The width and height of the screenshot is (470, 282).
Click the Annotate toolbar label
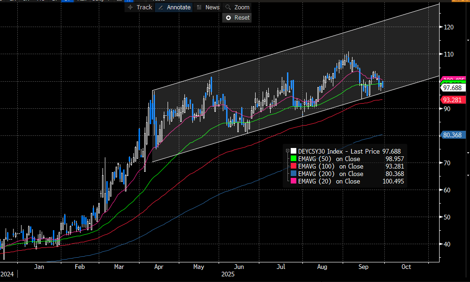click(179, 7)
